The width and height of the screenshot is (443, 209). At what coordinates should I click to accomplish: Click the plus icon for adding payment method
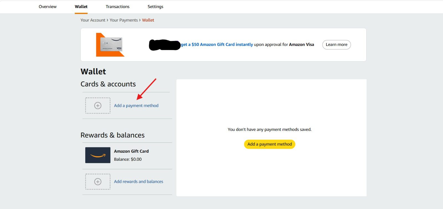pyautogui.click(x=98, y=105)
